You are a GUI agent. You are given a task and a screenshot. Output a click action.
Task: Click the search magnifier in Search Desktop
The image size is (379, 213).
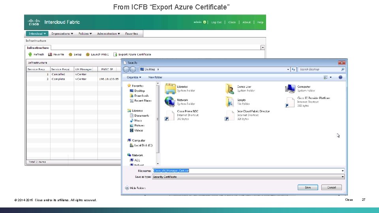point(343,69)
